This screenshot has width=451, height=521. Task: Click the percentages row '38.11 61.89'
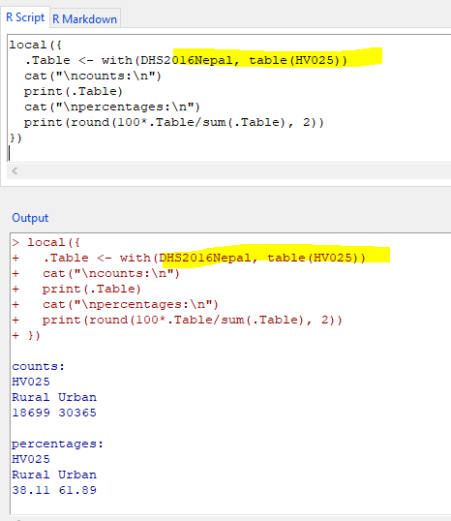[54, 490]
